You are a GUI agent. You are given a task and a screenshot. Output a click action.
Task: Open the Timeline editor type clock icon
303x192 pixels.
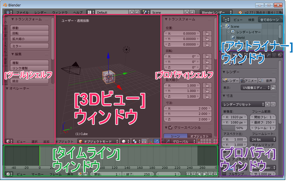click(x=9, y=174)
